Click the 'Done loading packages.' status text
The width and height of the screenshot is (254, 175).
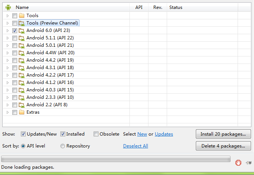pyautogui.click(x=28, y=167)
